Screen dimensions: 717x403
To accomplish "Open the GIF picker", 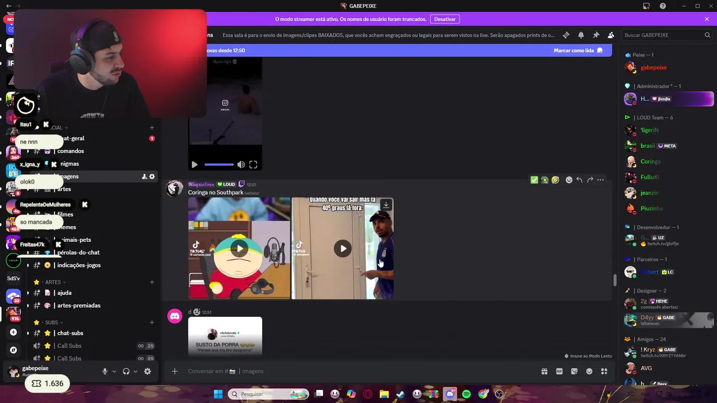I will (x=559, y=371).
